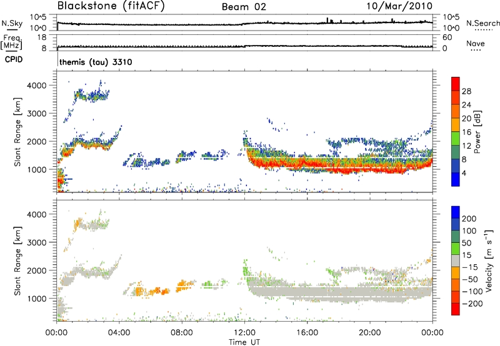Click the '12:00' time axis label
The height and width of the screenshot is (346, 500).
coord(244,333)
